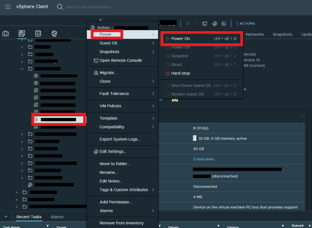
Task: Open the Snapshots tab
Action: pyautogui.click(x=282, y=34)
